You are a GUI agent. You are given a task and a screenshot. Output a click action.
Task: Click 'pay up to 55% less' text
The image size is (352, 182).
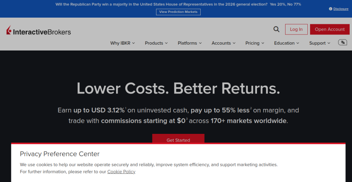coord(220,110)
